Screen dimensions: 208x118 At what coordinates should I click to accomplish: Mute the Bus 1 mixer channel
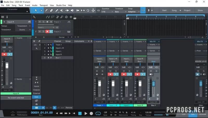(x=151, y=71)
